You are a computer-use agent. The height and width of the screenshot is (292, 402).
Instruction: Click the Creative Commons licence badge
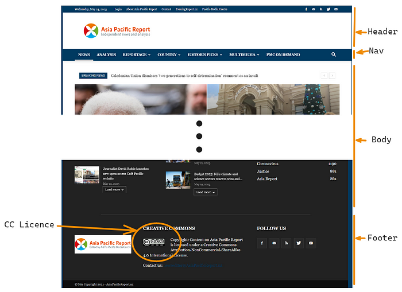pyautogui.click(x=153, y=242)
